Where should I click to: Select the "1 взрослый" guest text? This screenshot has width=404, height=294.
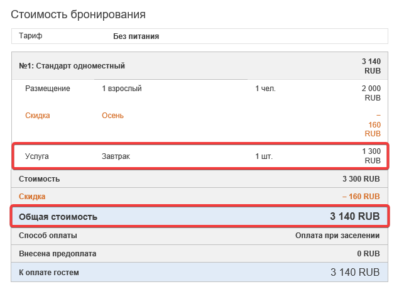pyautogui.click(x=122, y=89)
